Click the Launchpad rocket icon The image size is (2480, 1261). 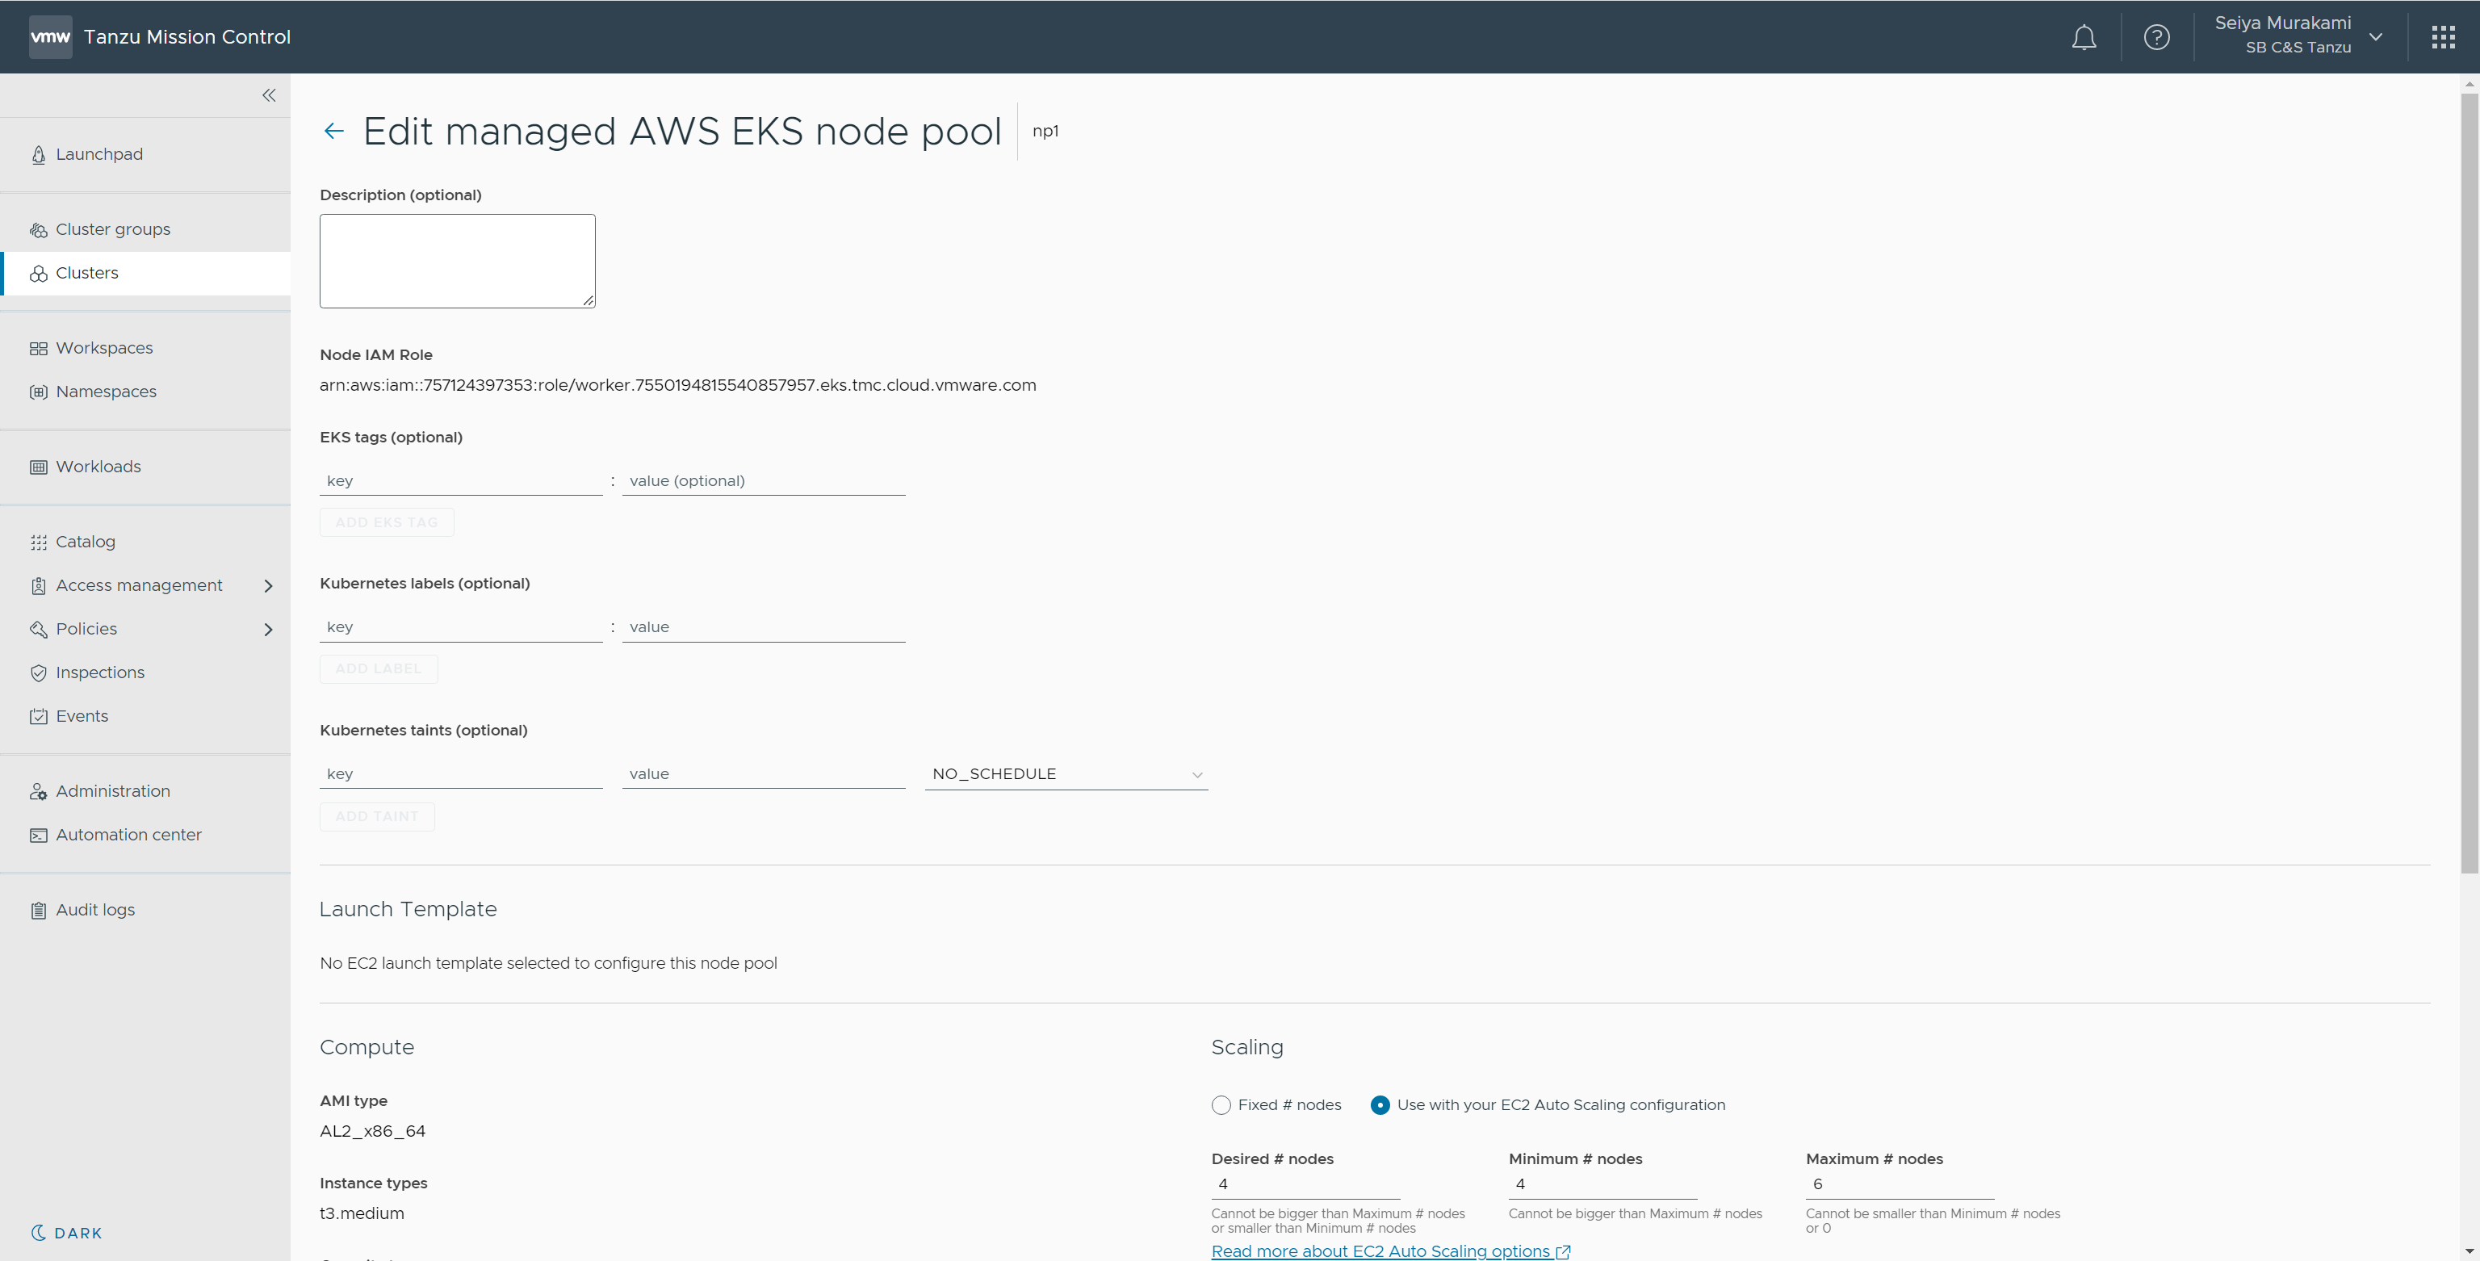39,155
